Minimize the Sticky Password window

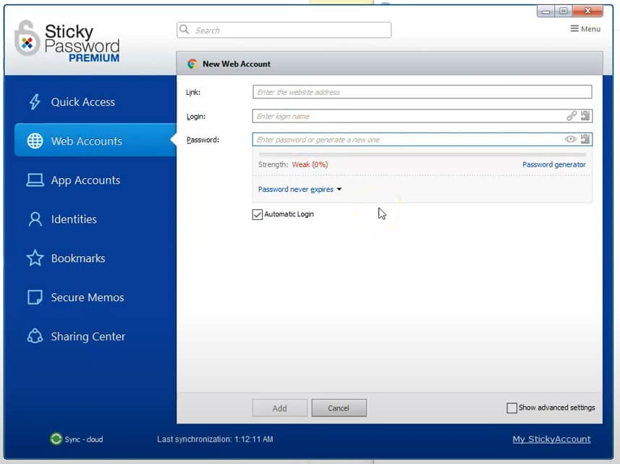545,11
